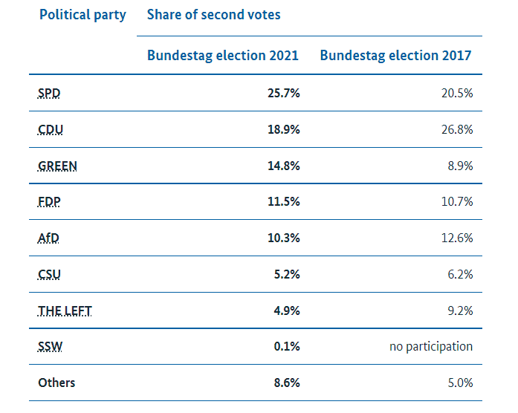Viewport: 518px width, 413px height.
Task: Click THE LEFT's 2021 value 4.9%
Action: [x=287, y=311]
